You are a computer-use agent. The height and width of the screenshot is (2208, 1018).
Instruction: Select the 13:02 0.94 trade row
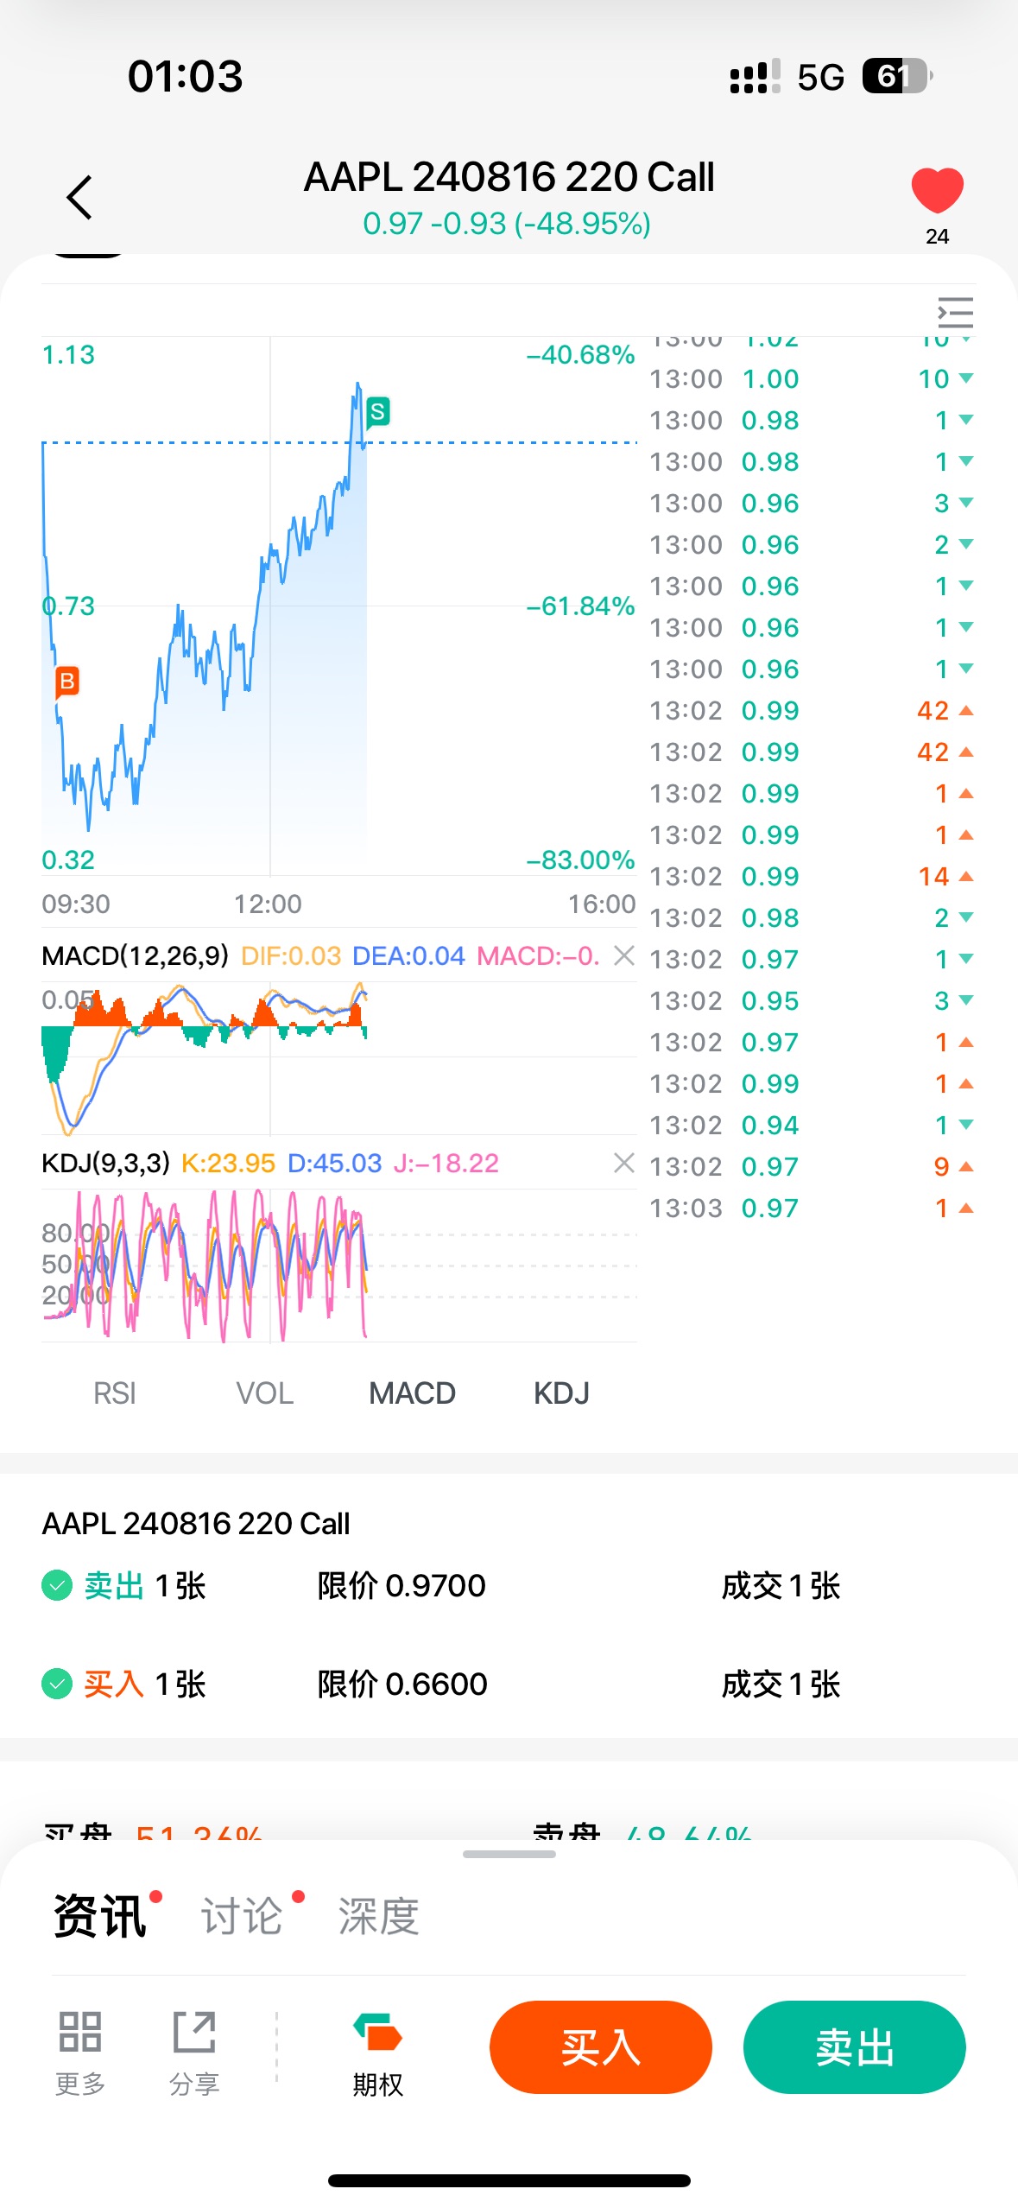812,1125
